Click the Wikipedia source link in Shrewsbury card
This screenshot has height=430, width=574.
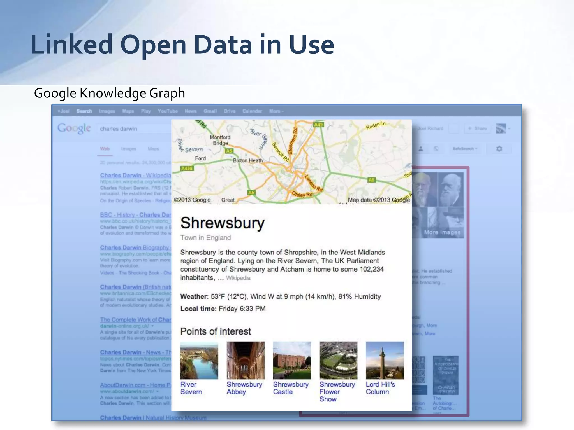coord(238,278)
